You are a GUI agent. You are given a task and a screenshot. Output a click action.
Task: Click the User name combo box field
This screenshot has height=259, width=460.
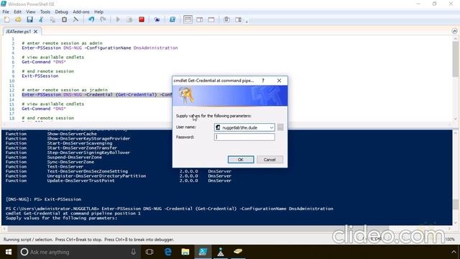pyautogui.click(x=244, y=127)
